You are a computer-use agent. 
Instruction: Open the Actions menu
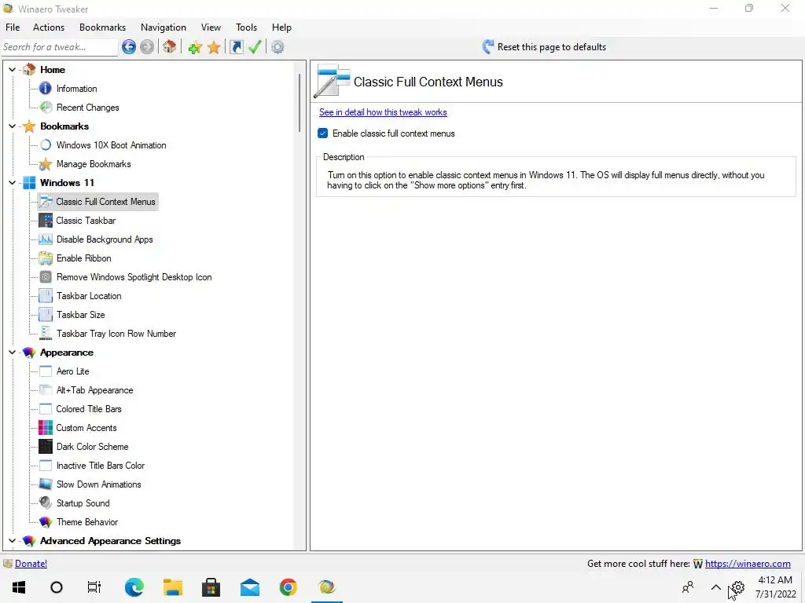click(x=49, y=27)
